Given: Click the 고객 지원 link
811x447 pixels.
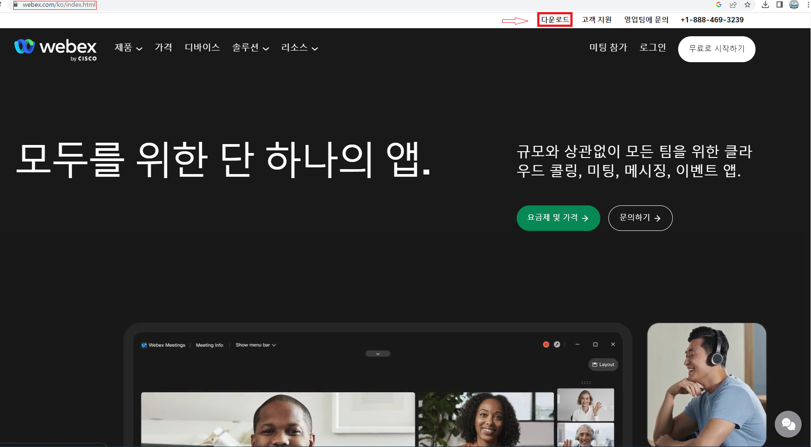Looking at the screenshot, I should coord(597,20).
